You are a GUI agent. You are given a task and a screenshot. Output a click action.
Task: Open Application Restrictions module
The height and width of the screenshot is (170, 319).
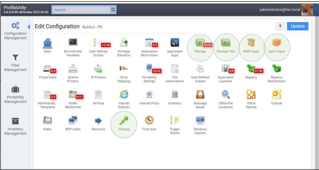(149, 47)
